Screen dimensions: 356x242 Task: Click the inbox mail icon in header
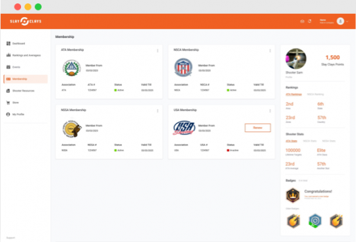pyautogui.click(x=302, y=21)
